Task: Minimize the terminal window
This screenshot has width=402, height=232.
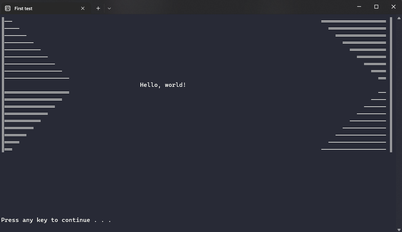Action: coord(359,7)
